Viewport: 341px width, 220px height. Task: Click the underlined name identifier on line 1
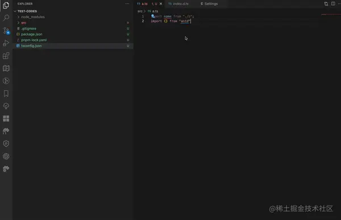(x=168, y=16)
